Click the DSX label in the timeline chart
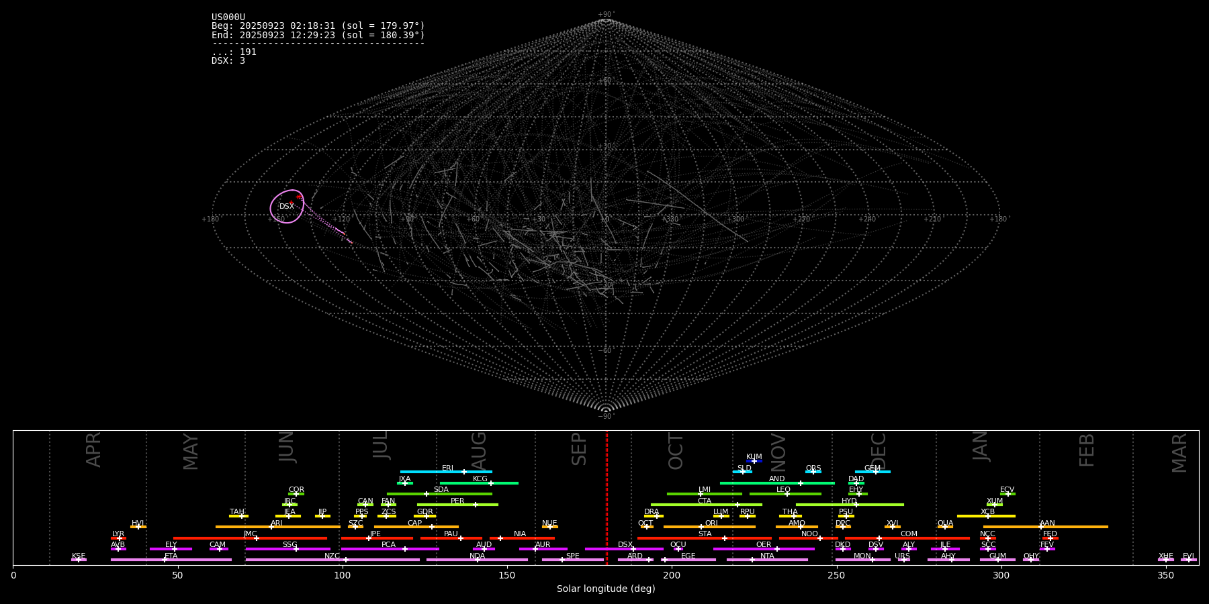Viewport: 1209px width, 604px height. click(x=625, y=545)
